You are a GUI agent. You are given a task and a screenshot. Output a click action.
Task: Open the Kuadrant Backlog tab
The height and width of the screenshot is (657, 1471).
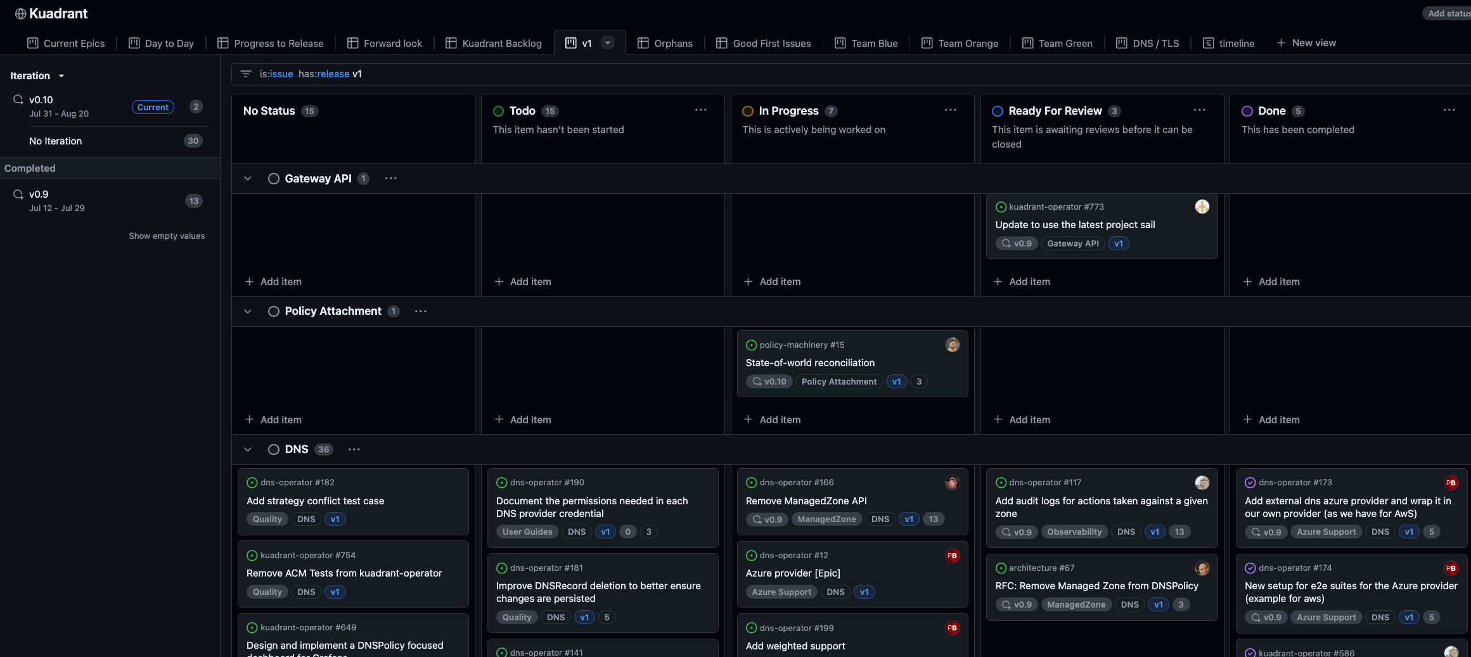pos(494,43)
